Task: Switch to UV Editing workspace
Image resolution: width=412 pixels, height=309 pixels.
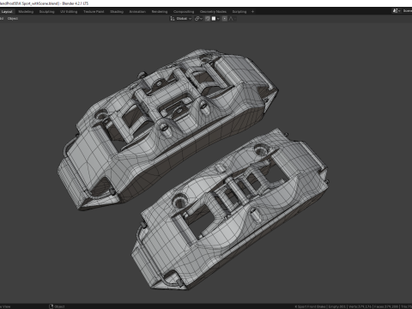Action: pos(69,11)
